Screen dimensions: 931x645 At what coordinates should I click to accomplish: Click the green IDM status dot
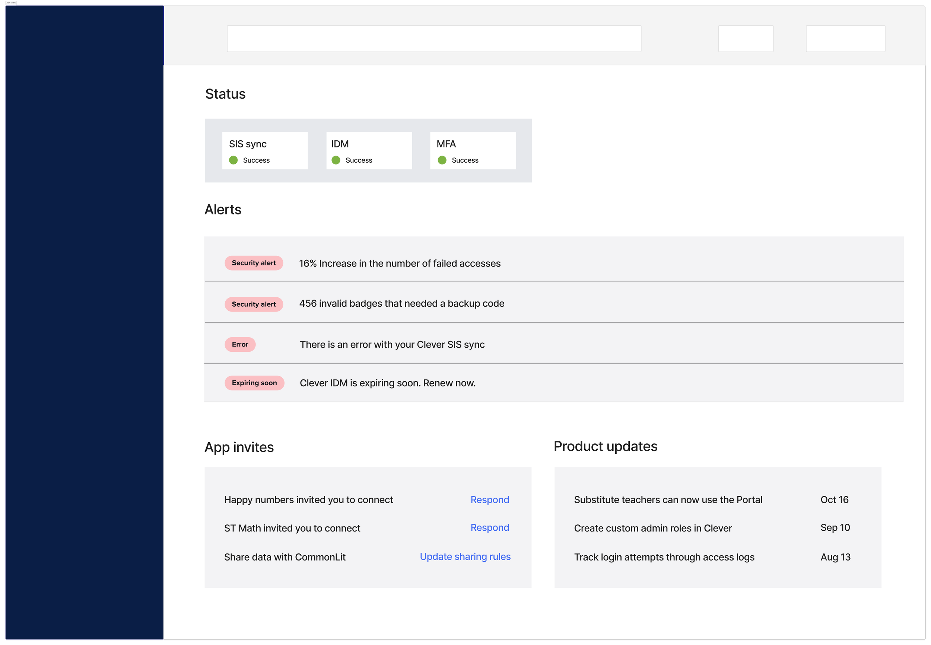336,160
